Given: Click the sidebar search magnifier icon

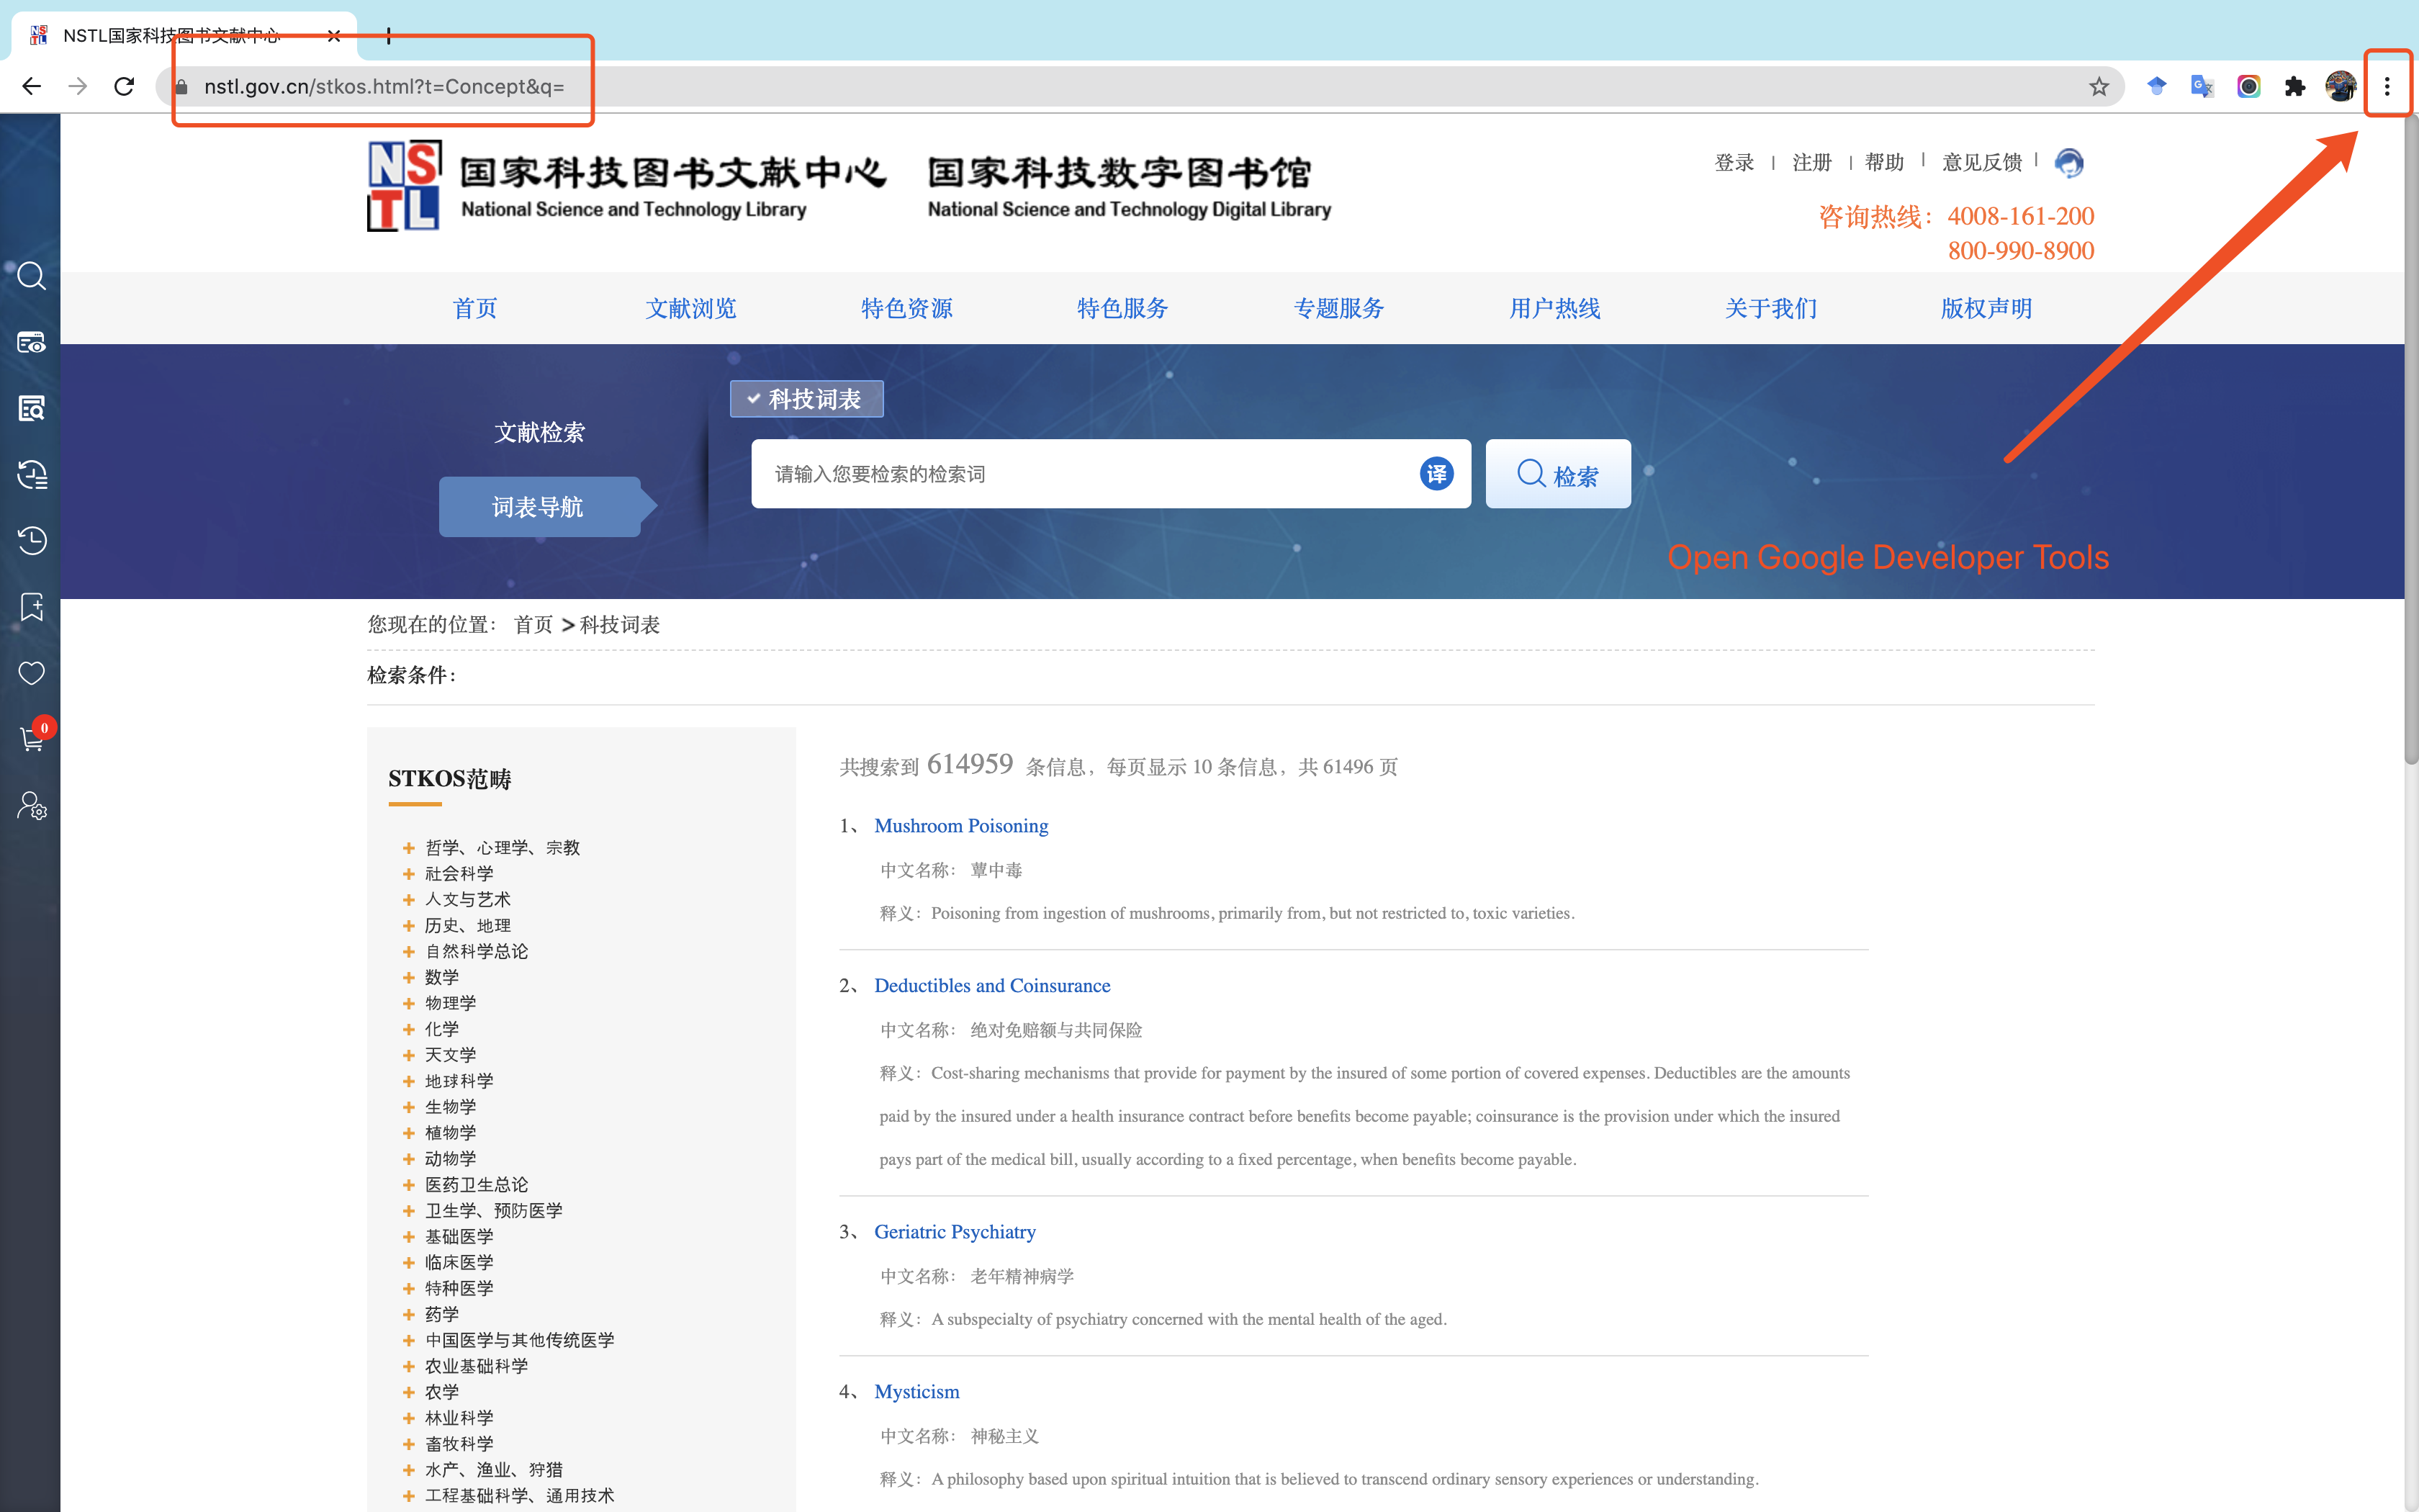Looking at the screenshot, I should point(31,276).
